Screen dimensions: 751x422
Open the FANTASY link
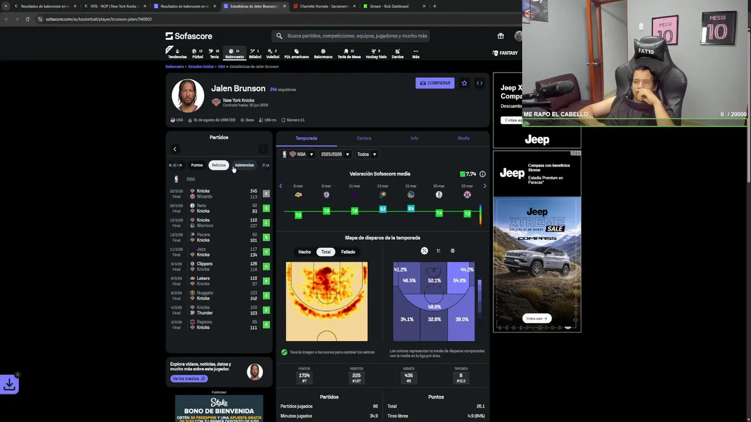pos(505,53)
